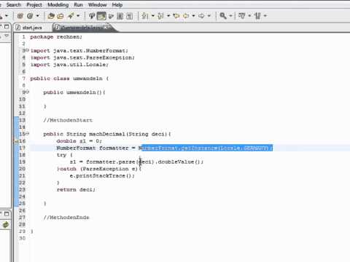The height and width of the screenshot is (262, 350).
Task: Click the New Java Class toolbar icon
Action: coord(30,16)
